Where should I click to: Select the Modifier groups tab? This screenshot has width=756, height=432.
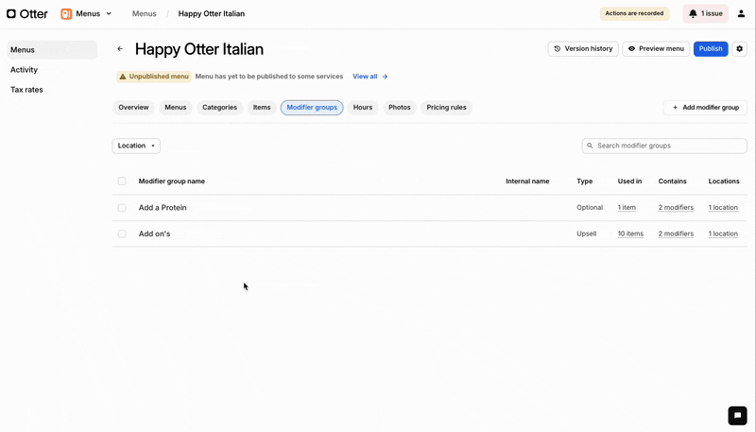312,108
